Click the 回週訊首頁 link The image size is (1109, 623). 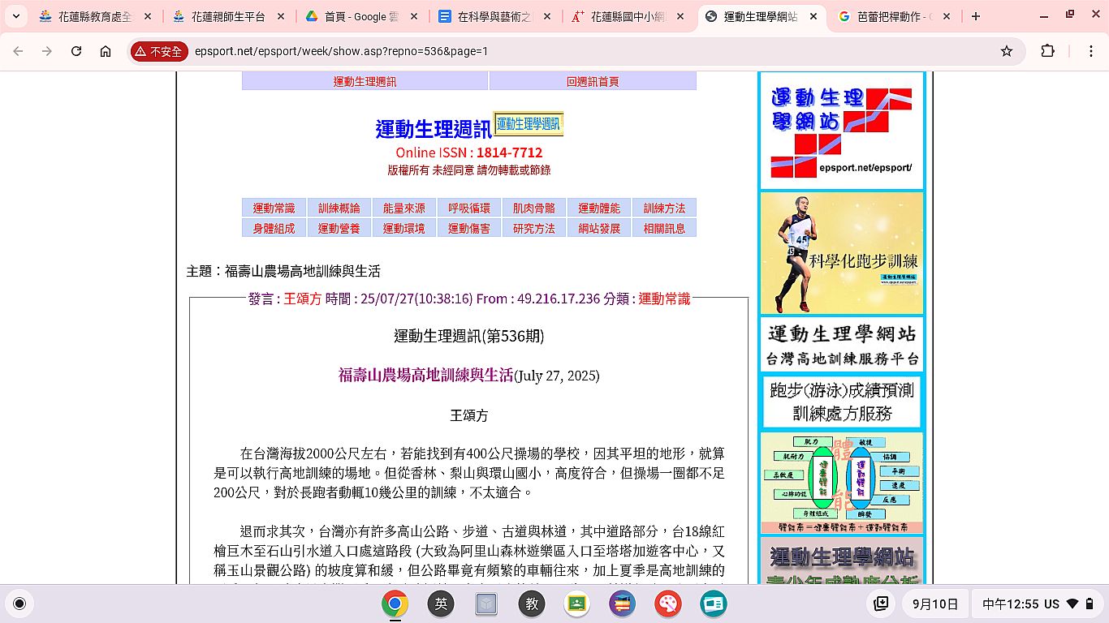point(593,81)
